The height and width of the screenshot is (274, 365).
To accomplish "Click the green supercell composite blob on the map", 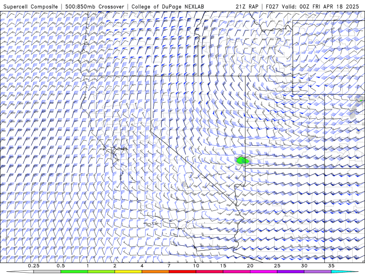I will [243, 160].
